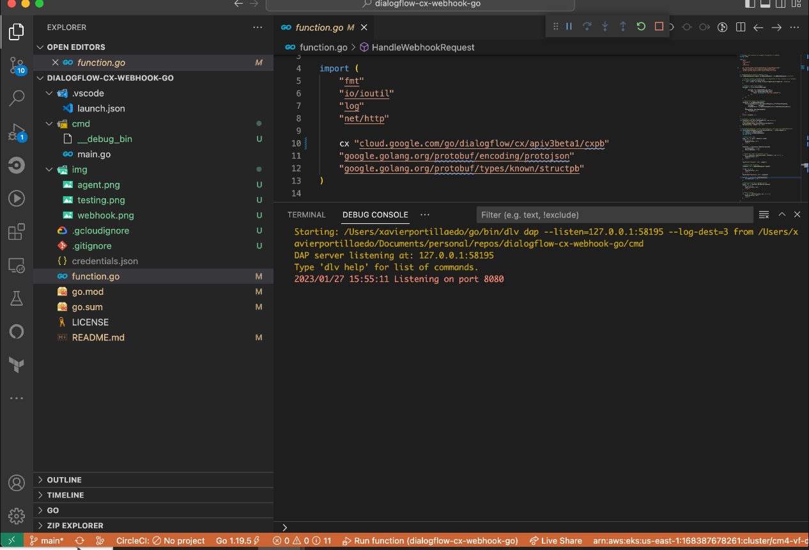Stop debugging with the red square
809x550 pixels.
pyautogui.click(x=659, y=27)
